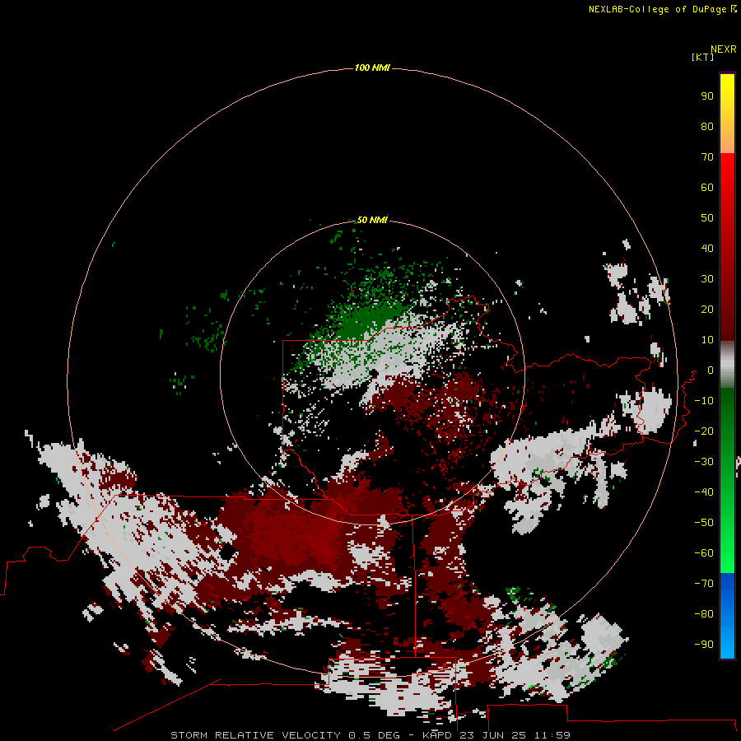Click the 0 knot colorbar label
The height and width of the screenshot is (741, 741).
pyautogui.click(x=711, y=370)
